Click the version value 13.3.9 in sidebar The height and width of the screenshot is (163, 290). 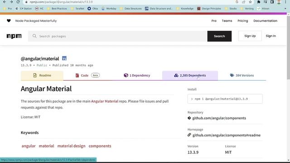click(x=193, y=152)
